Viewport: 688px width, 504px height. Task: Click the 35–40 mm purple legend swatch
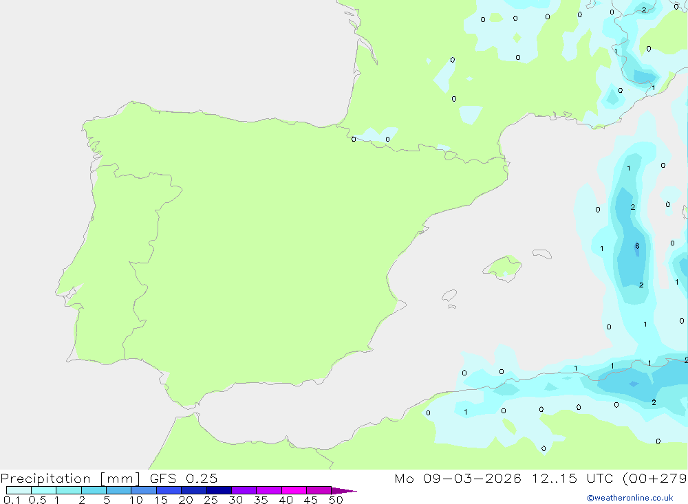pyautogui.click(x=269, y=490)
